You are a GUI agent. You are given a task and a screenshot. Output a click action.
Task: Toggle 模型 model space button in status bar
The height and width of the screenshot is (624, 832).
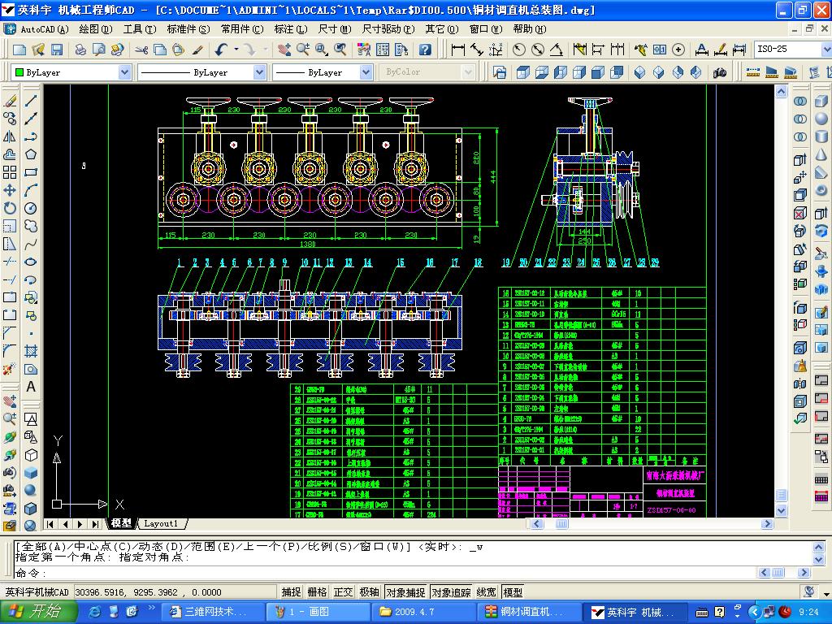pyautogui.click(x=513, y=592)
